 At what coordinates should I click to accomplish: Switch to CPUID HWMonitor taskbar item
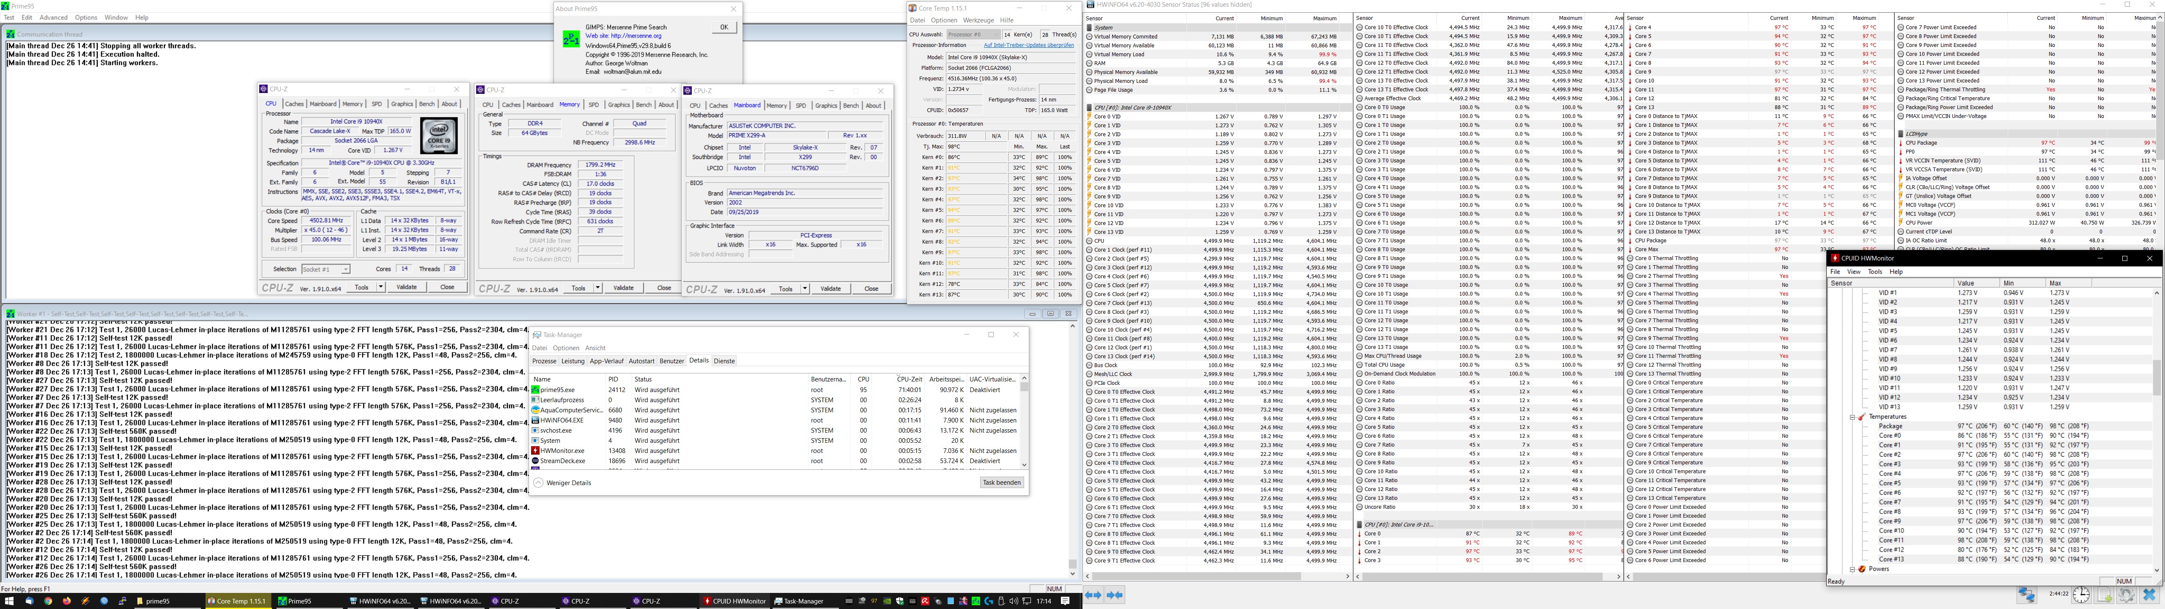coord(734,601)
